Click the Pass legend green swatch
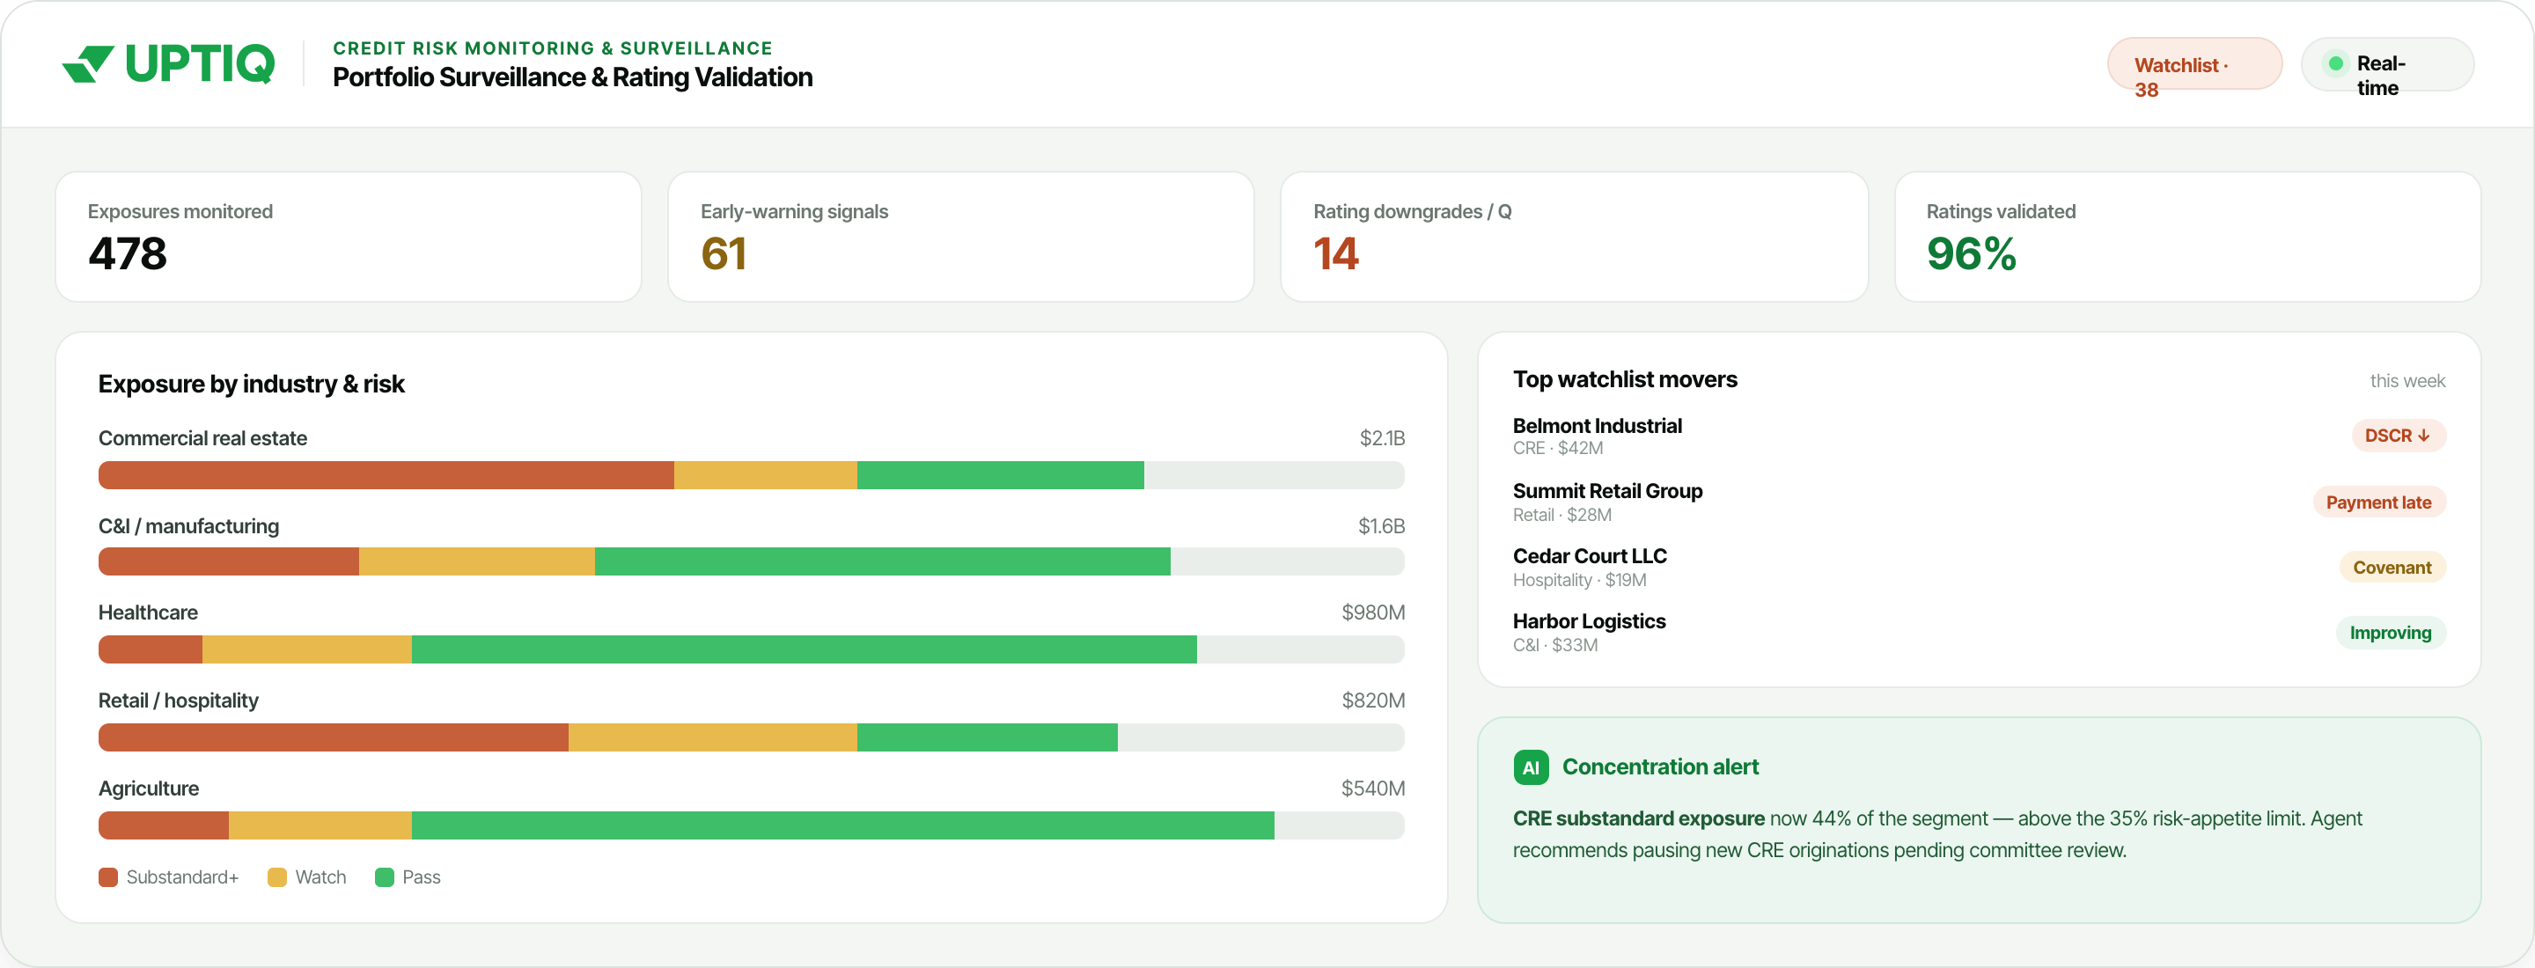The width and height of the screenshot is (2535, 968). click(x=385, y=876)
